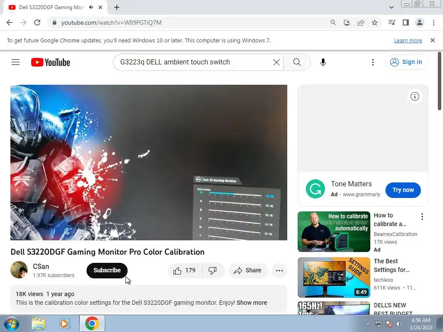Viewport: 443px width, 332px height.
Task: Dislike the video
Action: 213,271
